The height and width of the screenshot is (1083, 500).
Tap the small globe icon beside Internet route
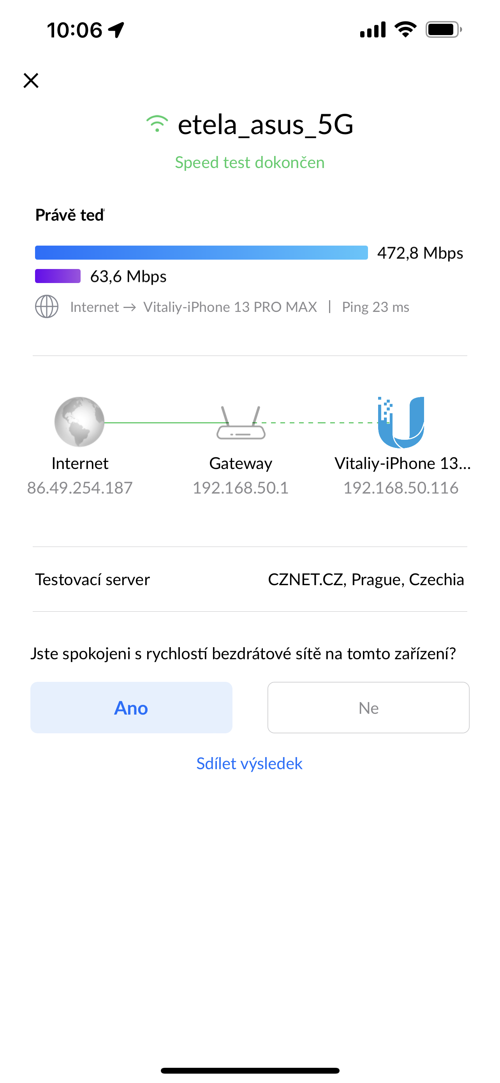coord(47,306)
